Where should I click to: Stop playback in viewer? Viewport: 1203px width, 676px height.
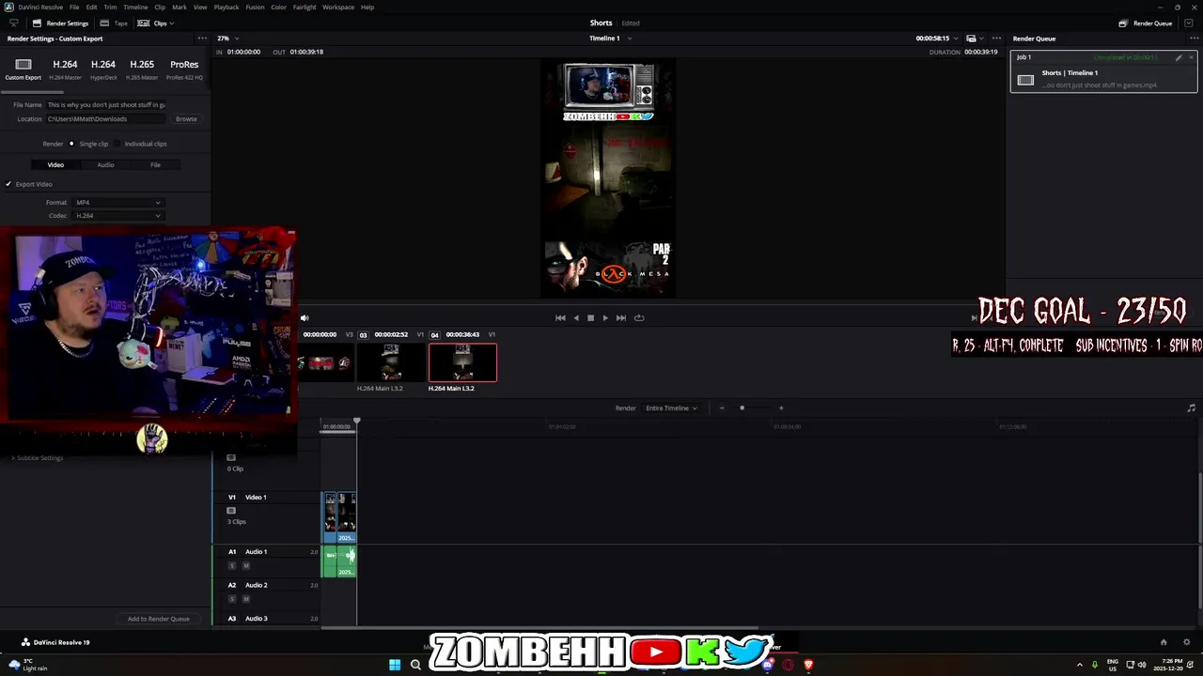tap(590, 317)
